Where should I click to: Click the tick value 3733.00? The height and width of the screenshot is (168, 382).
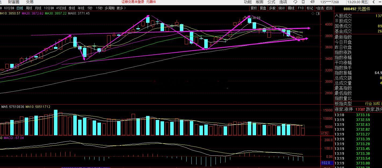click(363, 163)
